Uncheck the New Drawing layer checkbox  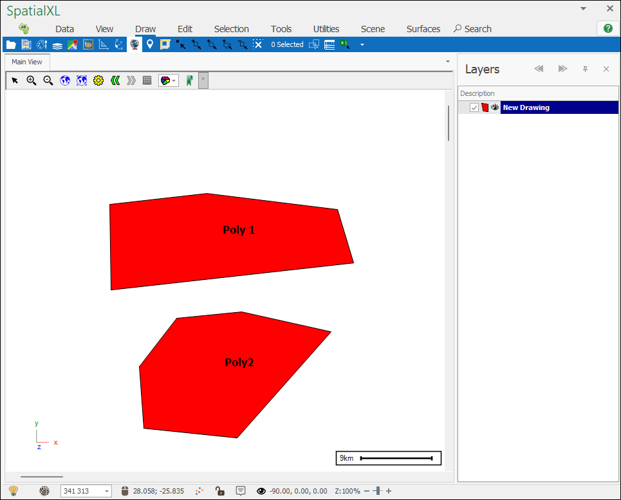tap(474, 107)
